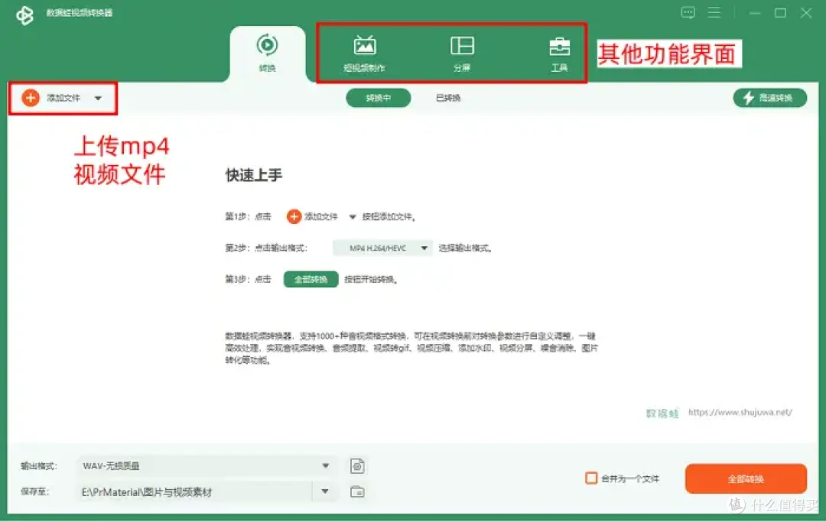The height and width of the screenshot is (522, 826).
Task: Click green 全部转换 button in step 3
Action: point(311,279)
